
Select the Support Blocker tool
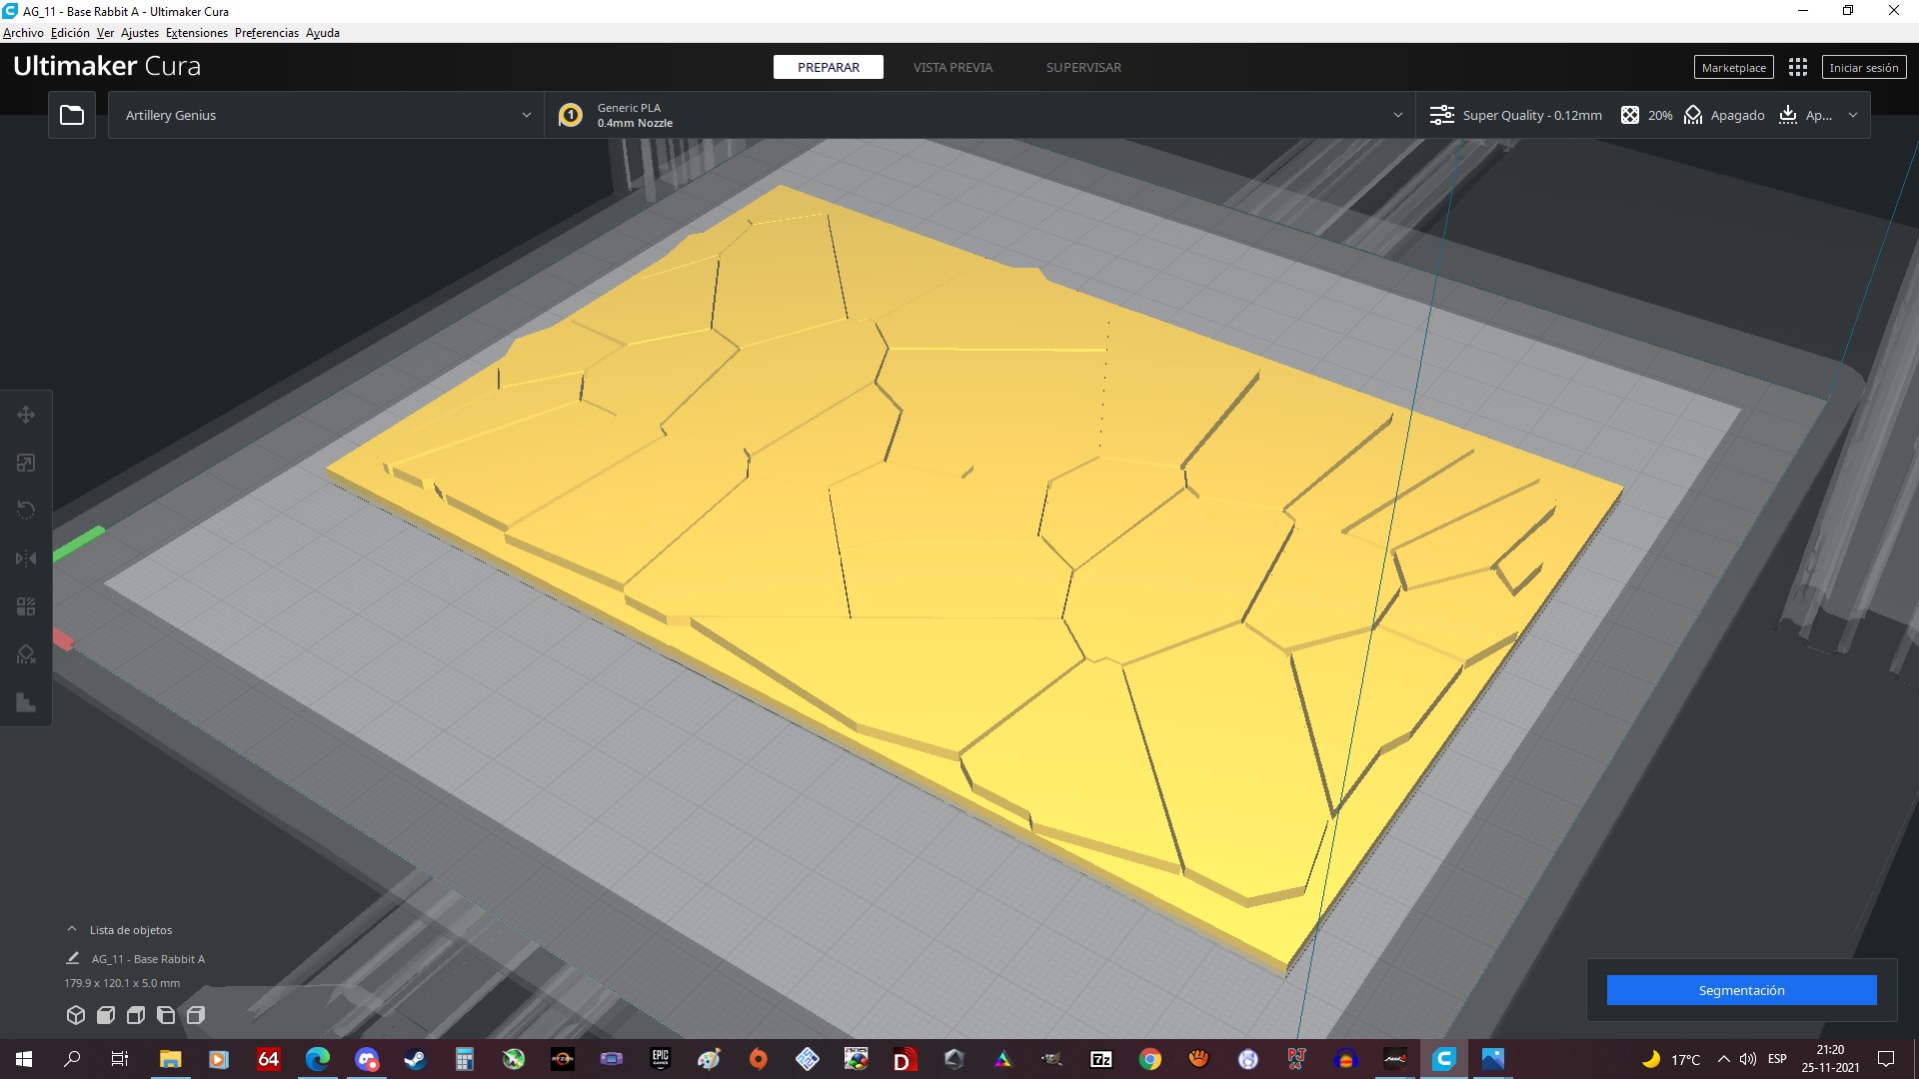[x=26, y=654]
